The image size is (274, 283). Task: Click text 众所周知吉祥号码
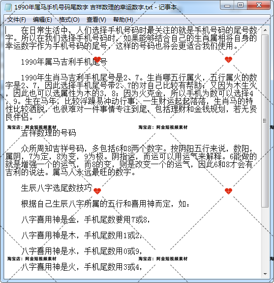52,148
